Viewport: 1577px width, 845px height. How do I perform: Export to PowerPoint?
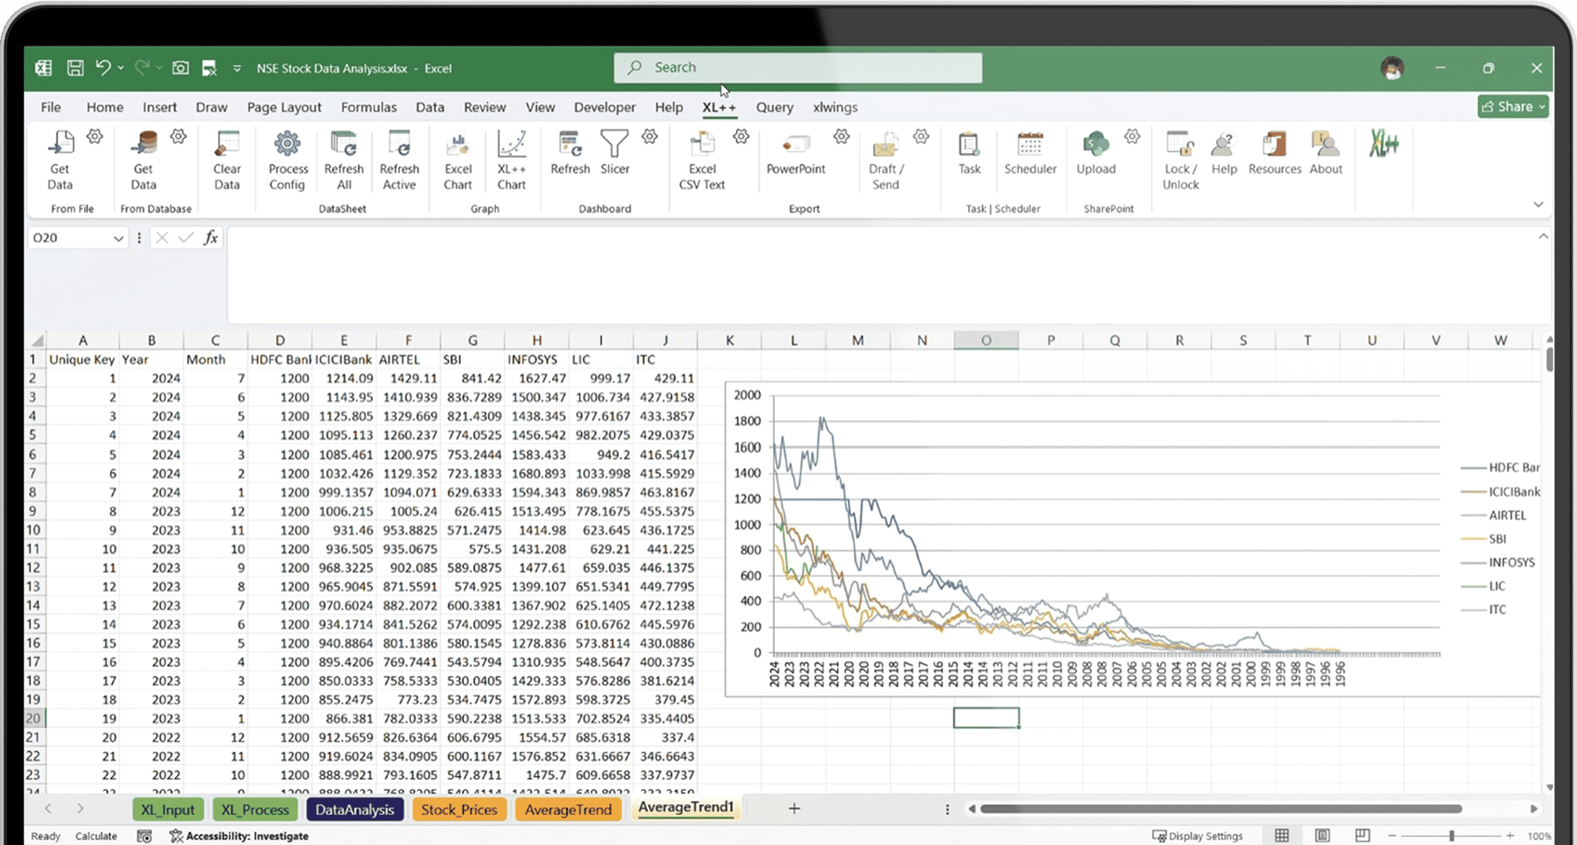pos(796,153)
